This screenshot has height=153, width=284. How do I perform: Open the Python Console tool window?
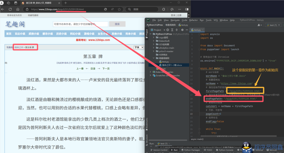coord(225,150)
